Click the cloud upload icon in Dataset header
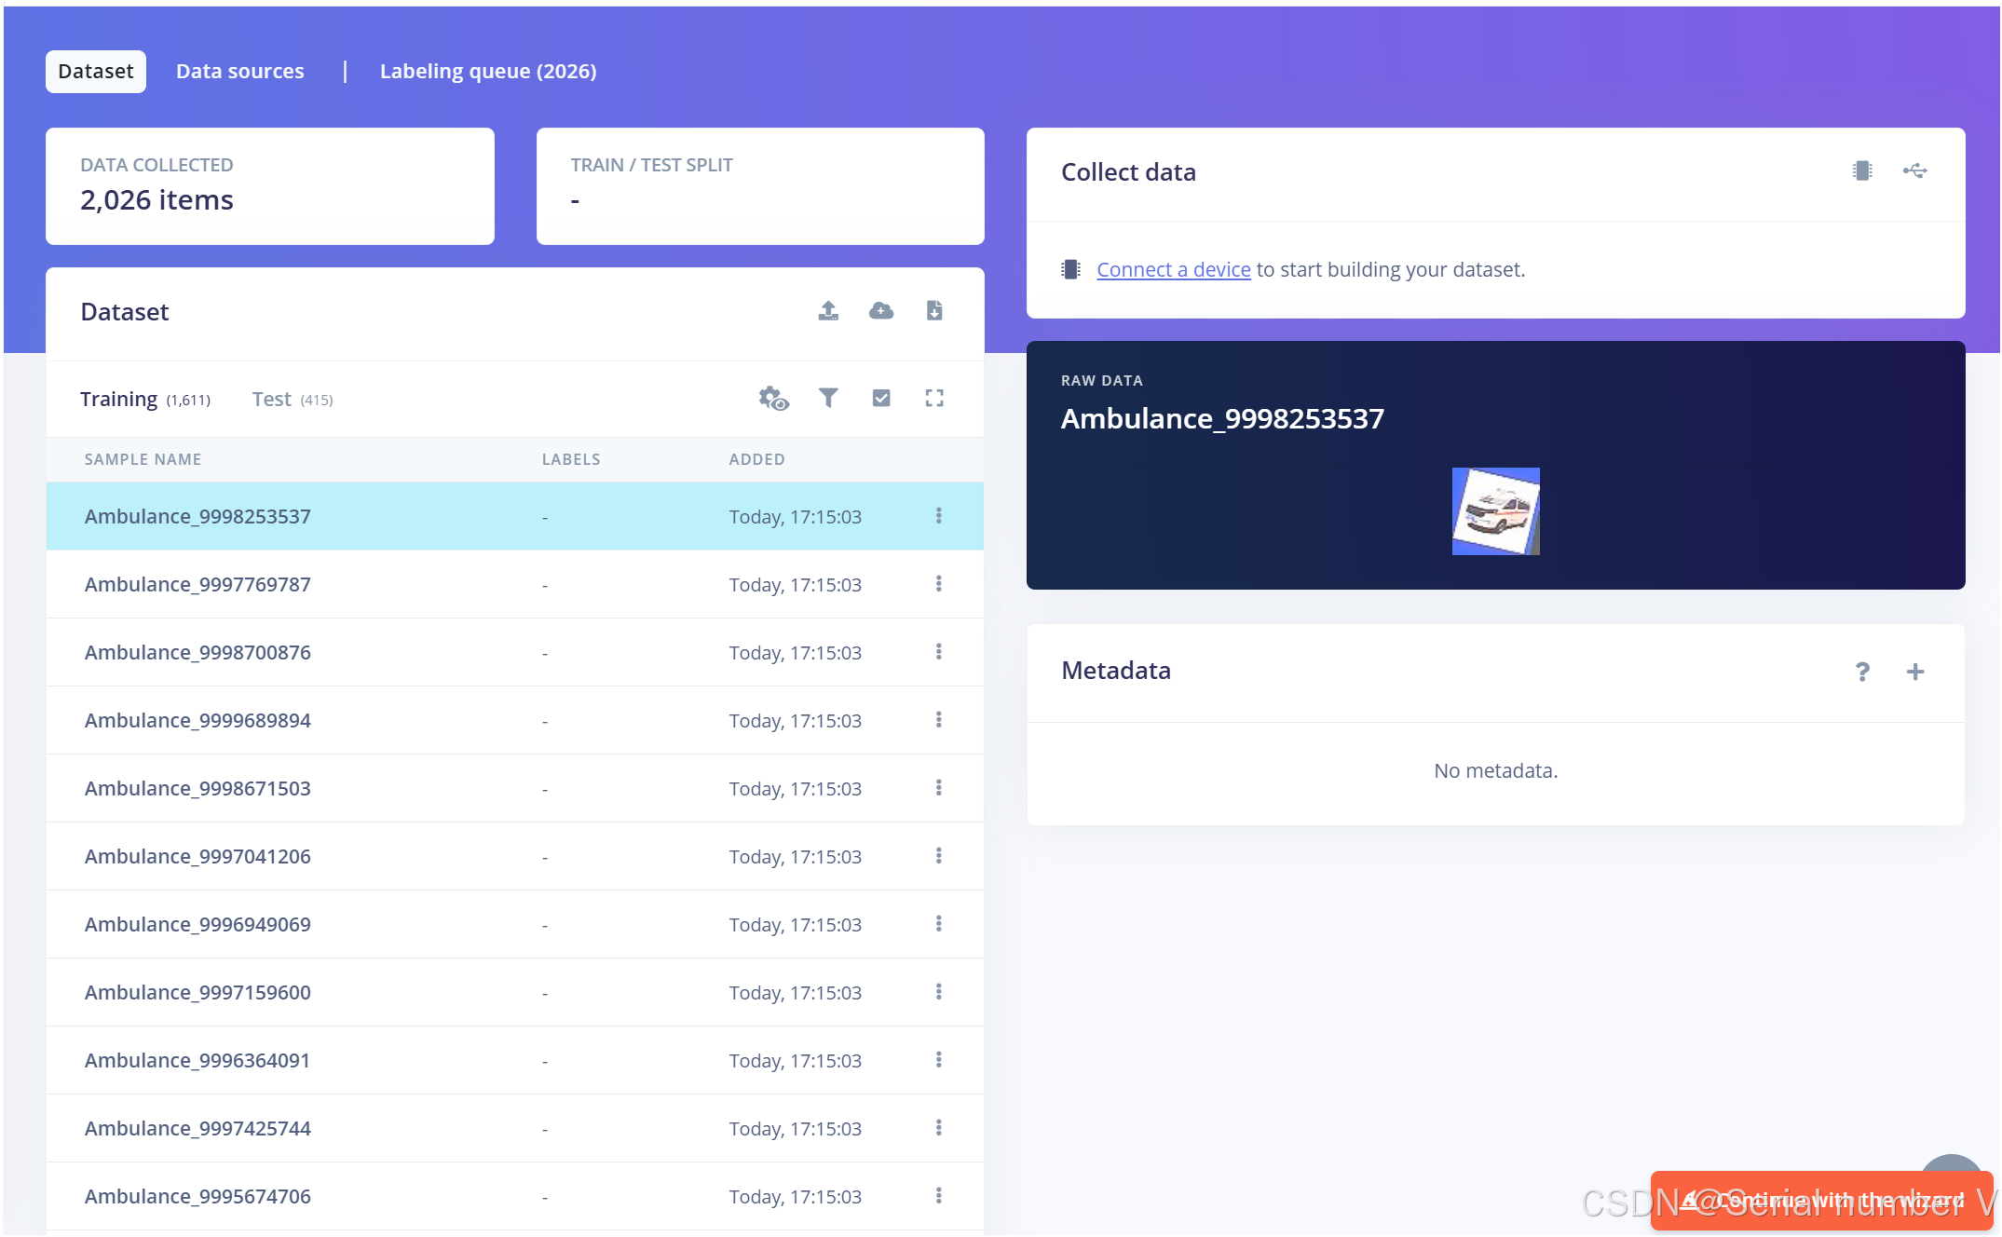The width and height of the screenshot is (2002, 1237). click(x=881, y=310)
